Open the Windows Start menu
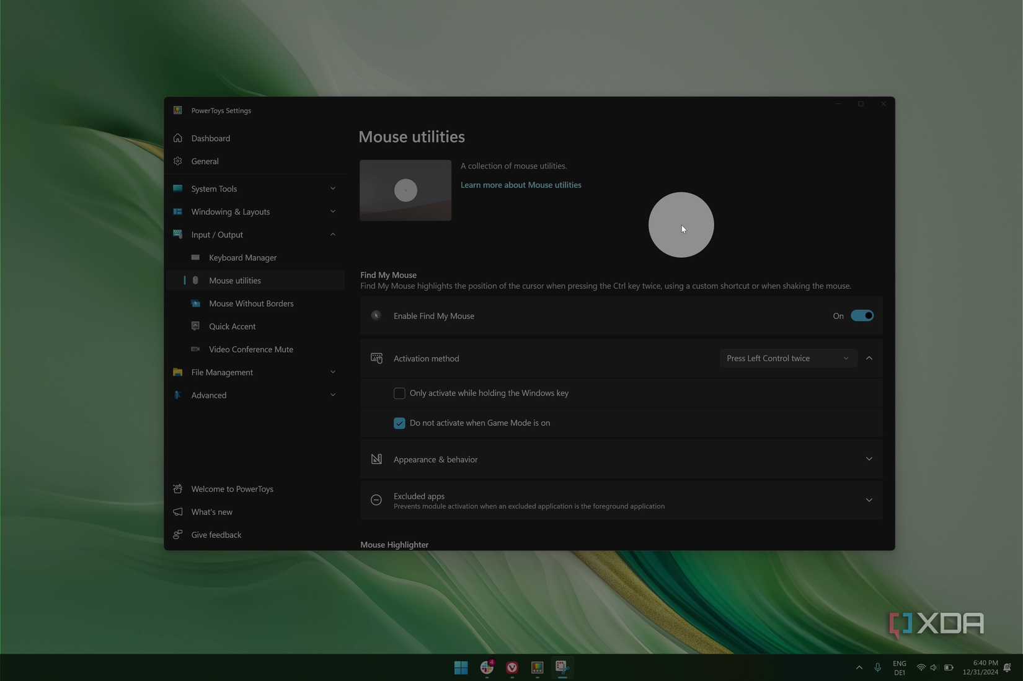The image size is (1023, 681). 461,667
